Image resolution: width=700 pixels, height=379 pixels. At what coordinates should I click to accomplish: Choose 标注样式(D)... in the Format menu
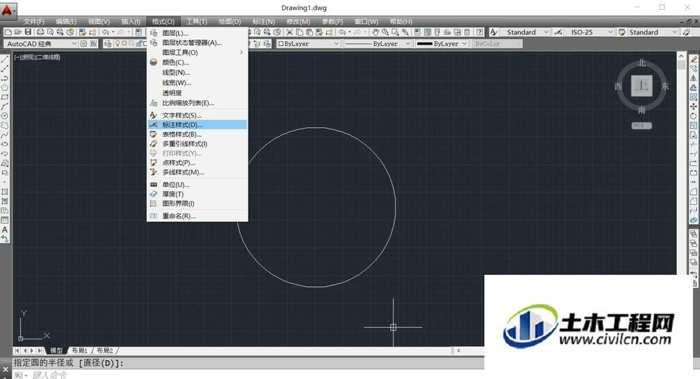click(x=197, y=125)
